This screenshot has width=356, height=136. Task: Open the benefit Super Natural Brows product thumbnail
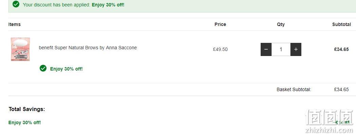[20, 49]
